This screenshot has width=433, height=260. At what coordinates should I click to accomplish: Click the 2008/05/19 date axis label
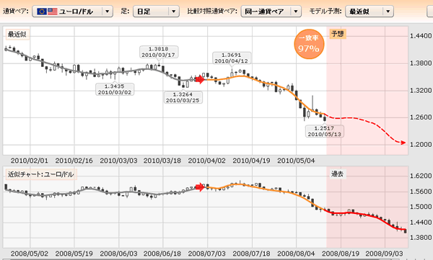point(74,254)
